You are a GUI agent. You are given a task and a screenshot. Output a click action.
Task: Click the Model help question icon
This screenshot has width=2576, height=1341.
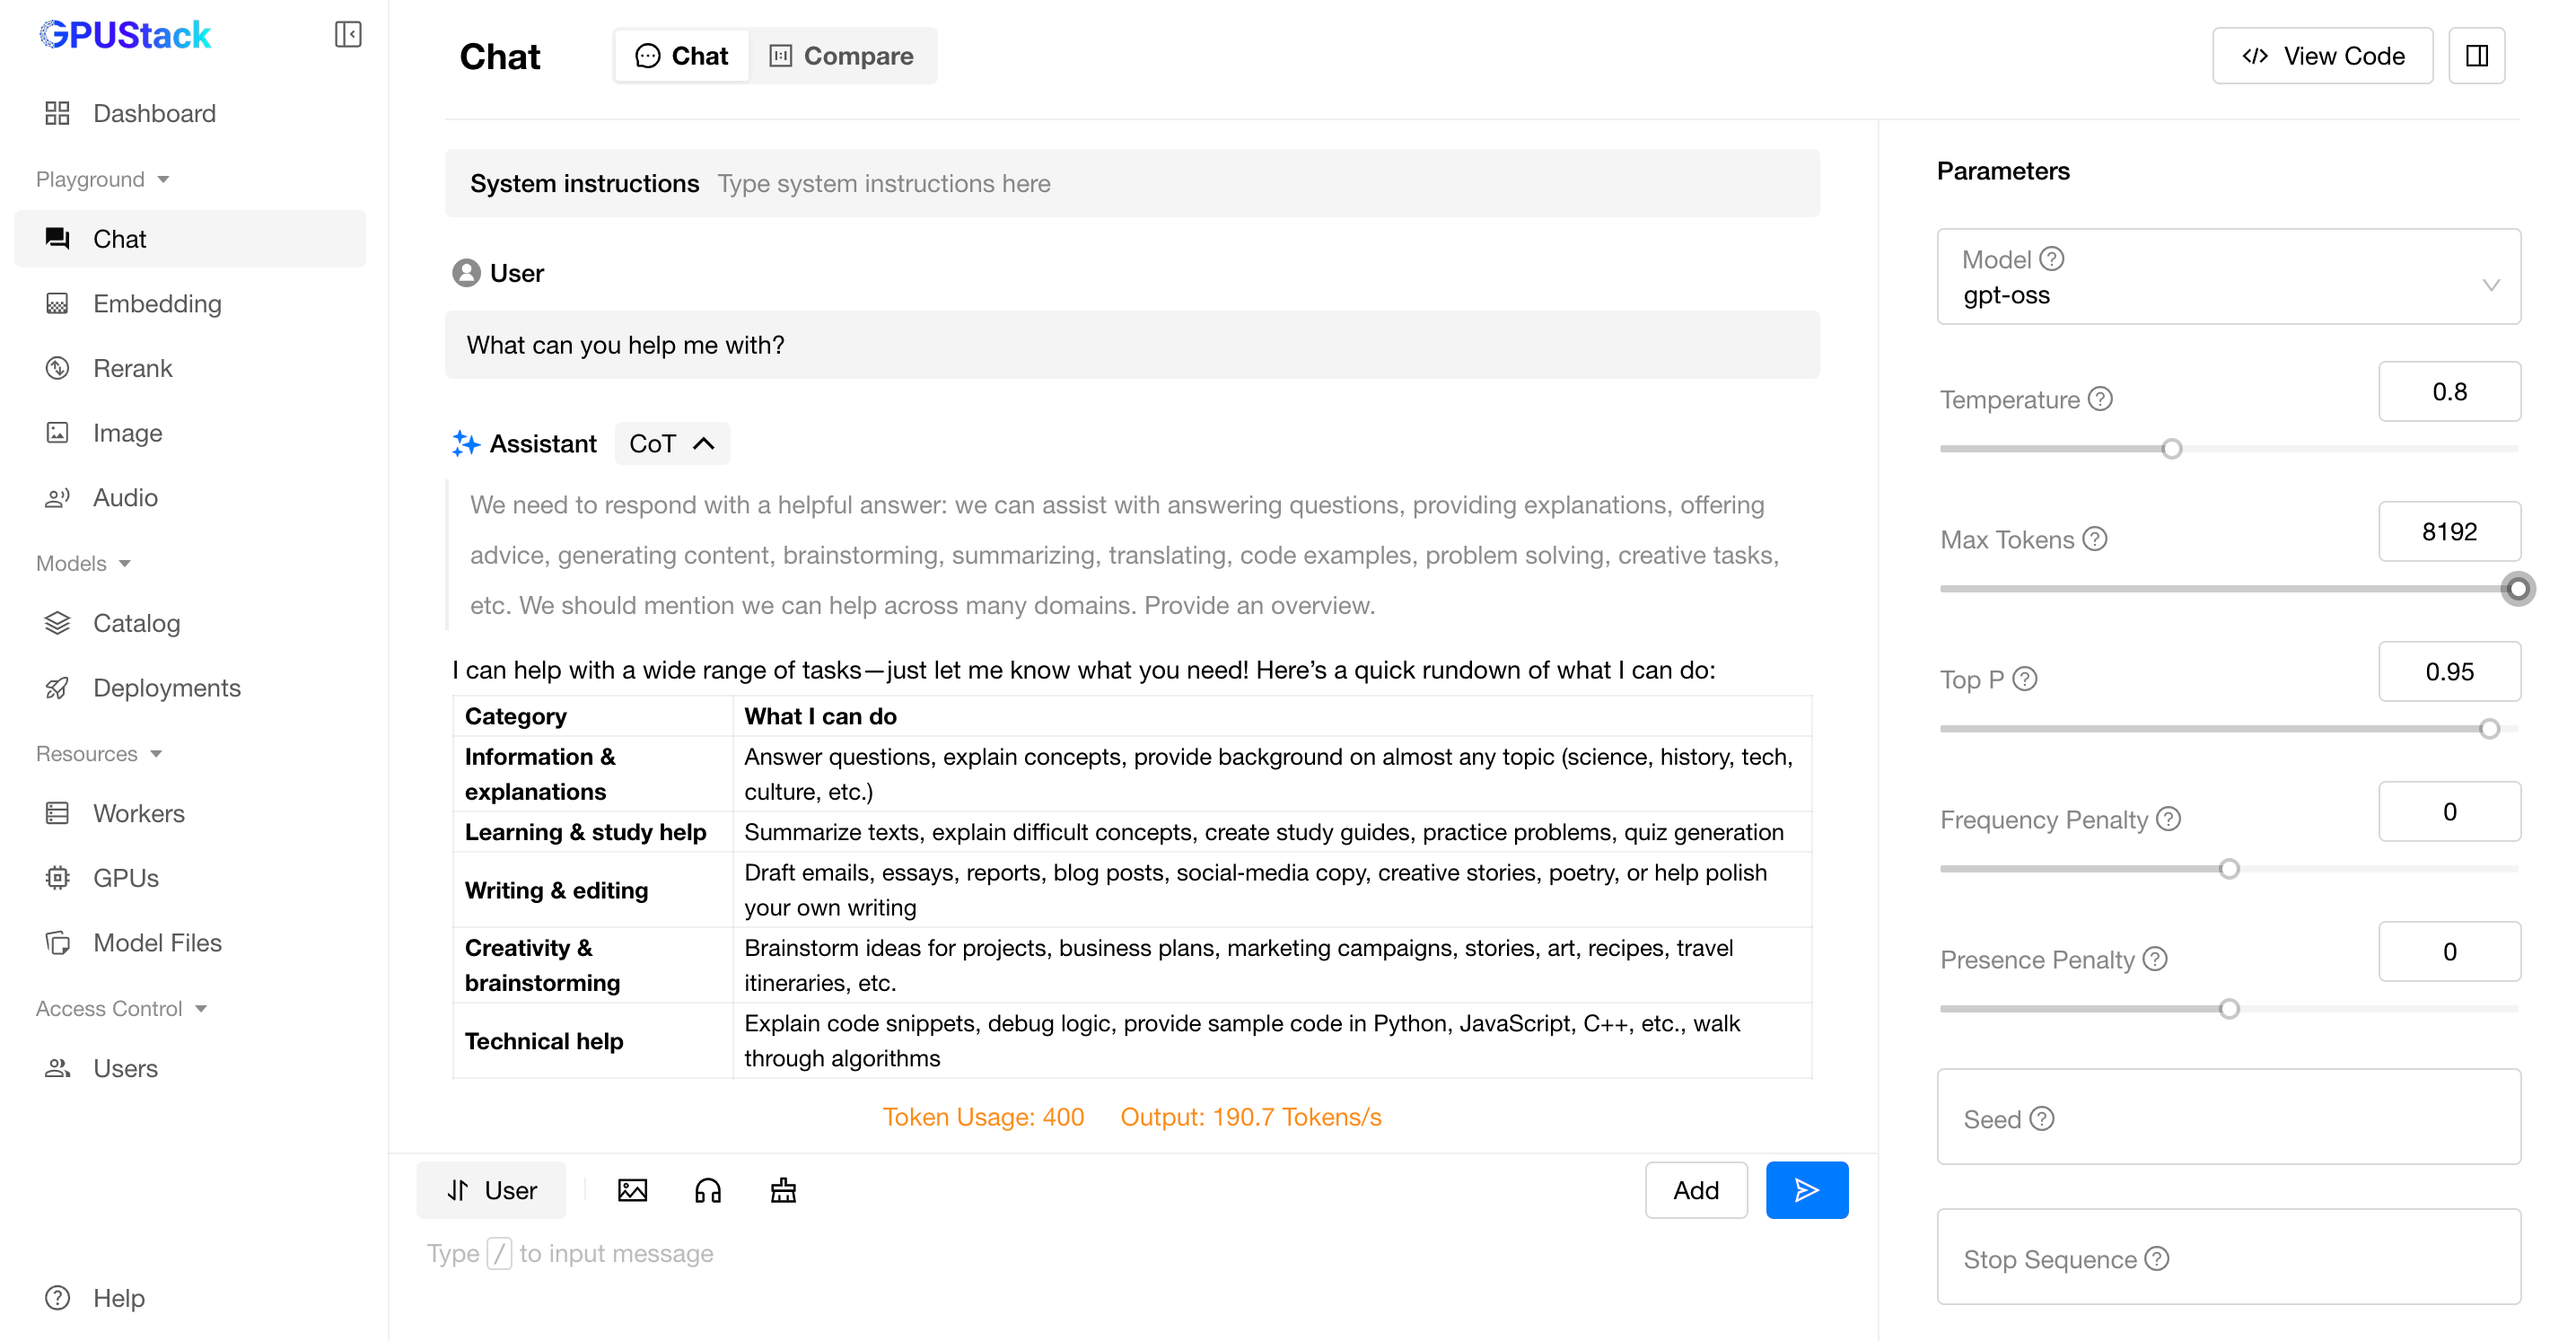2051,259
